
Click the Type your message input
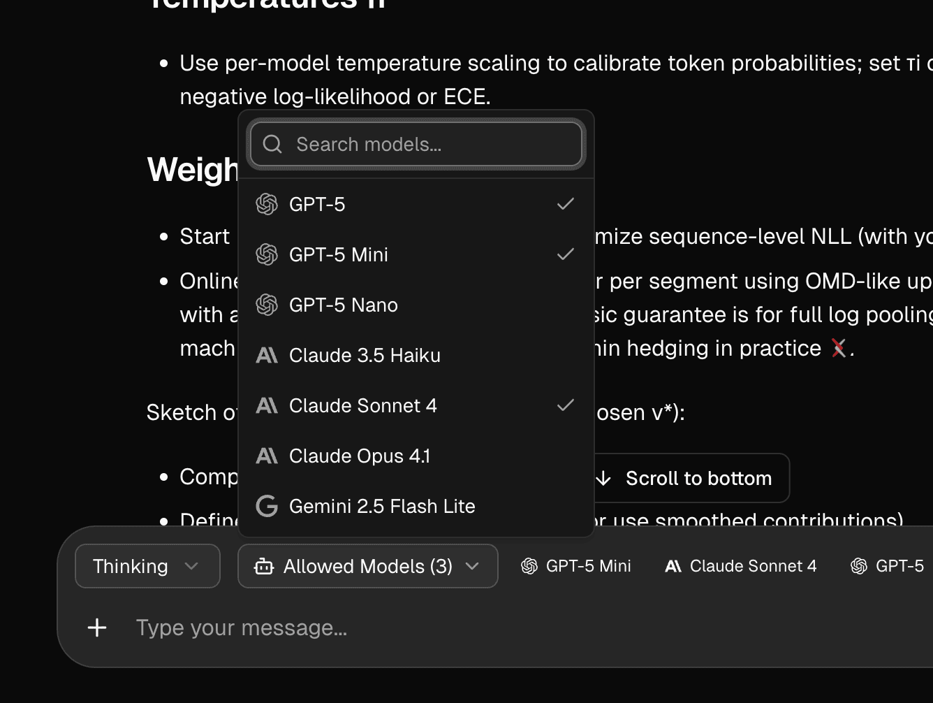coord(419,628)
